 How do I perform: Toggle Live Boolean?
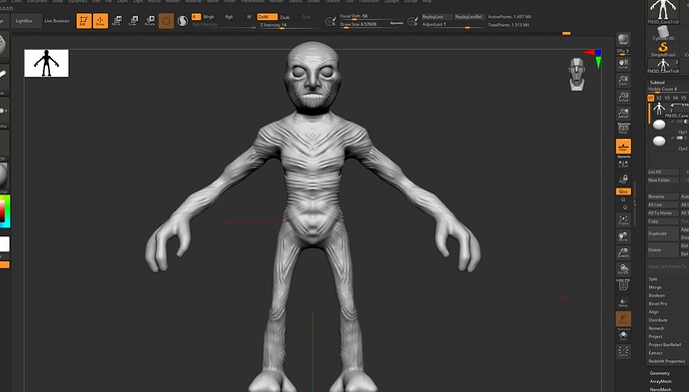point(57,21)
